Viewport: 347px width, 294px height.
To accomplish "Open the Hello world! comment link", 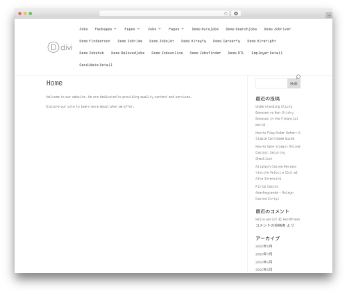I will point(266,219).
